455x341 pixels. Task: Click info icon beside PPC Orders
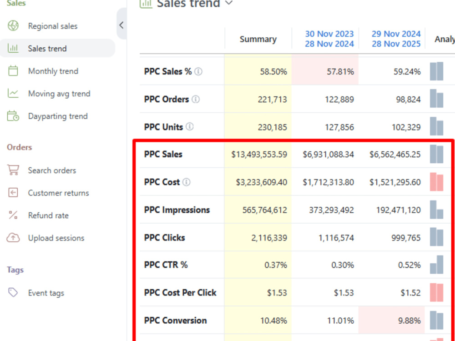point(196,99)
